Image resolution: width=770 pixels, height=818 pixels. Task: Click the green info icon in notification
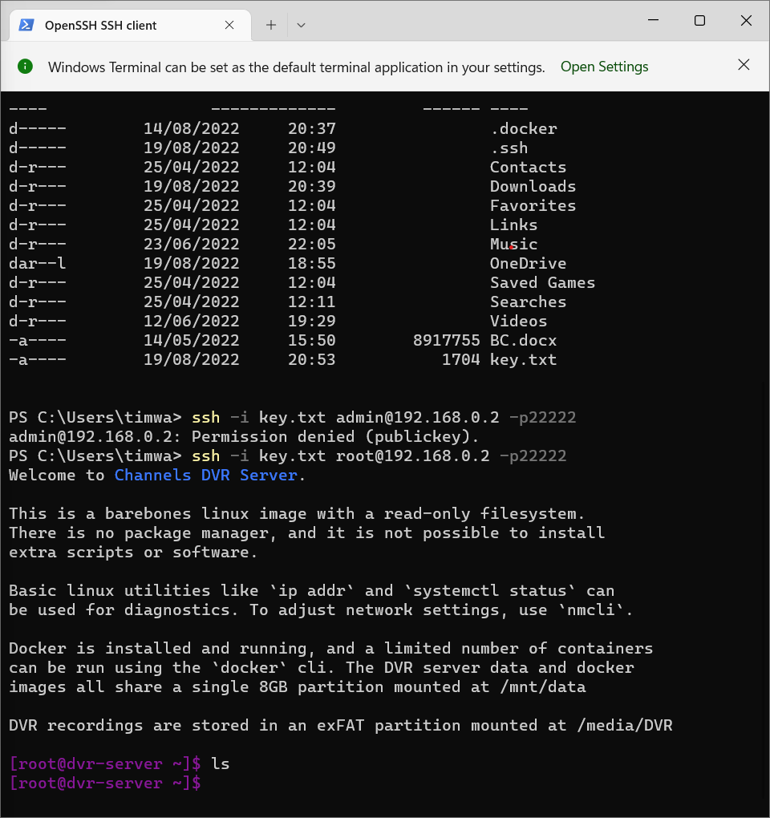click(x=25, y=67)
